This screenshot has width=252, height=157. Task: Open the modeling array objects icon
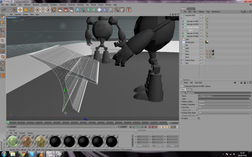[x=94, y=10]
